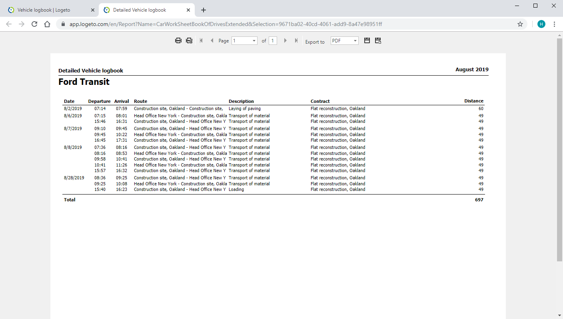Click departure time 15:57
This screenshot has width=563, height=319.
pyautogui.click(x=100, y=171)
